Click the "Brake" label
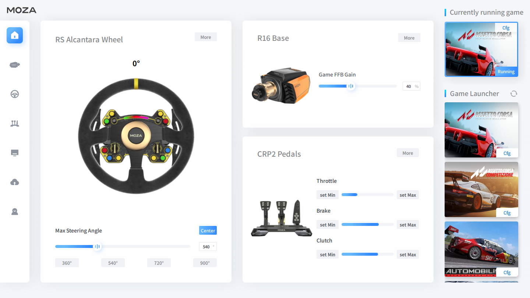530x298 pixels. coord(324,211)
